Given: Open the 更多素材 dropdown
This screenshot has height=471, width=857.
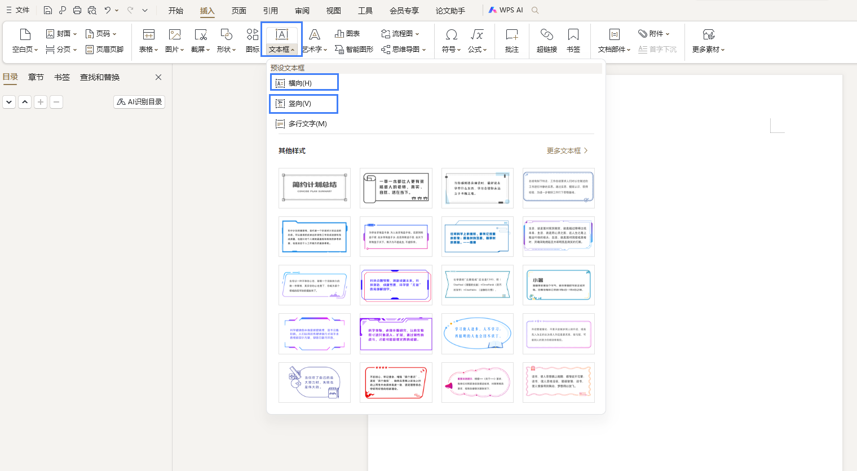Looking at the screenshot, I should [708, 50].
